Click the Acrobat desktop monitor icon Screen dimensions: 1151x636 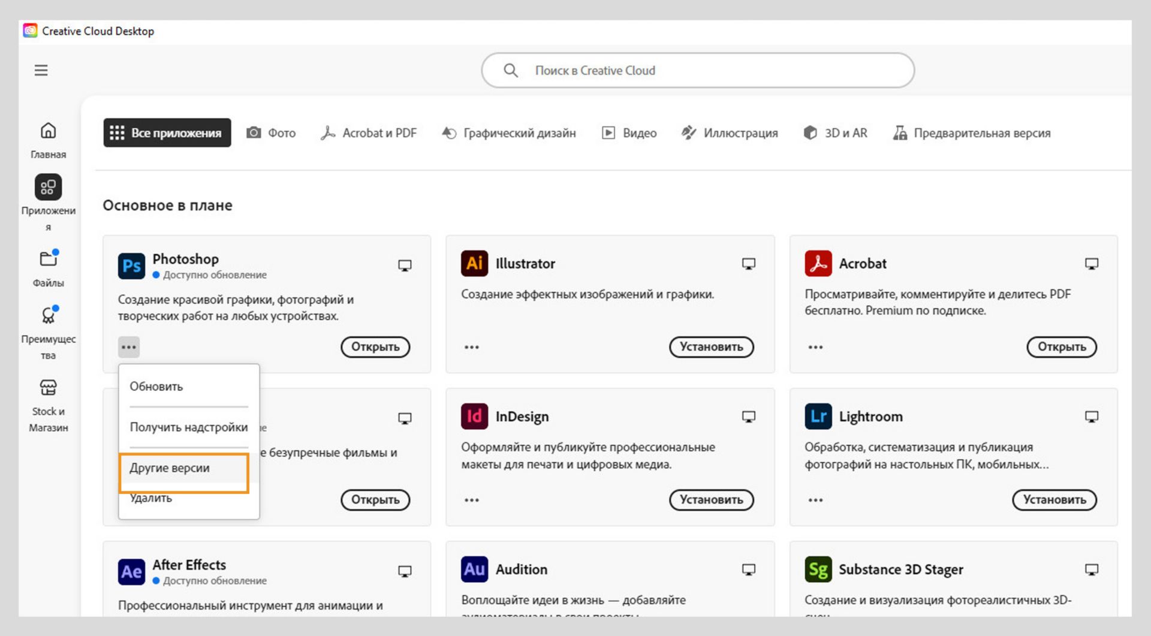(x=1092, y=264)
